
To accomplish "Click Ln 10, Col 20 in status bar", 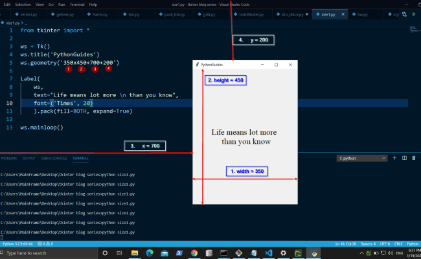I will coord(346,243).
